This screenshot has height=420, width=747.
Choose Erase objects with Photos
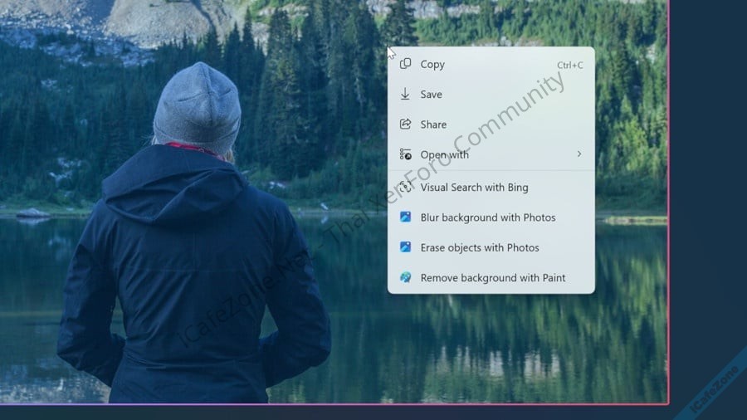pos(480,247)
